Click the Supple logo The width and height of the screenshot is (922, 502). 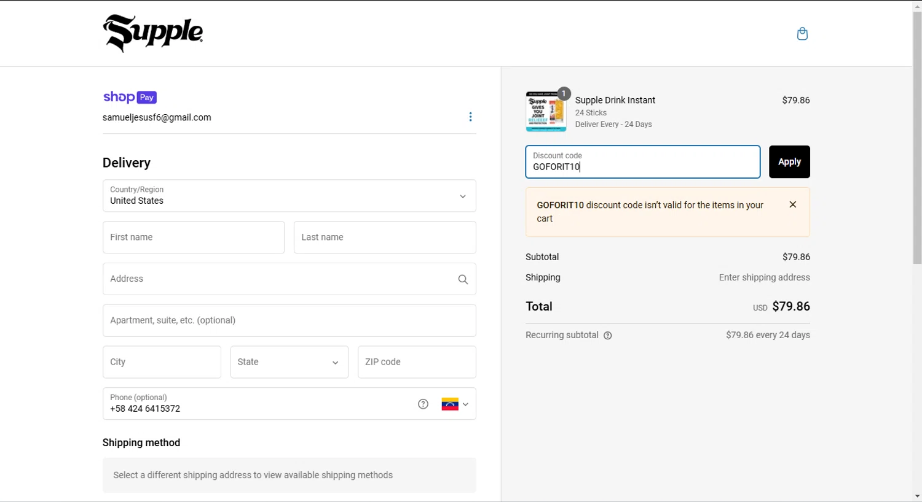tap(153, 33)
